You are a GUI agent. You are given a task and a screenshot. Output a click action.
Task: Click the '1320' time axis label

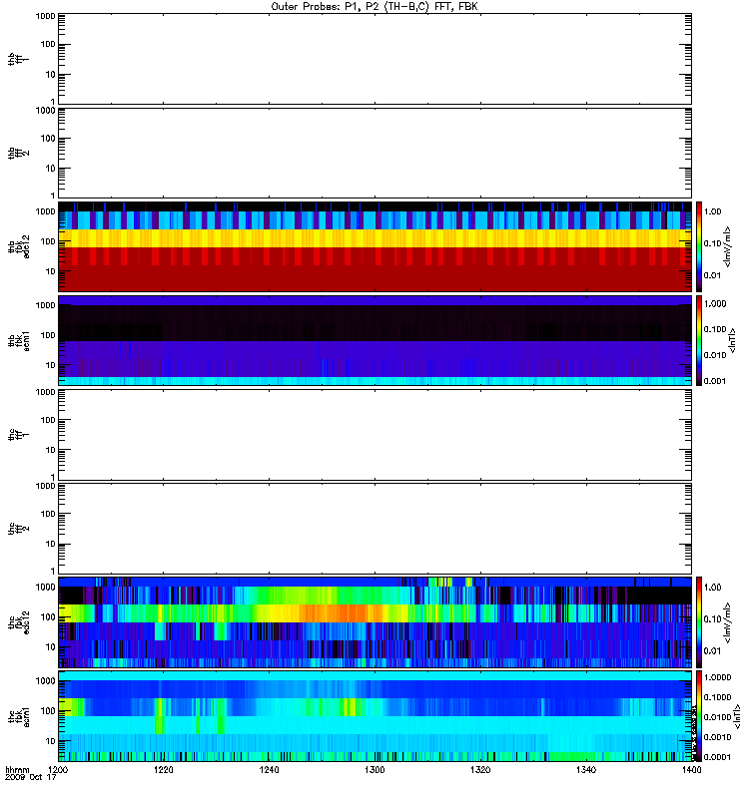pyautogui.click(x=480, y=769)
